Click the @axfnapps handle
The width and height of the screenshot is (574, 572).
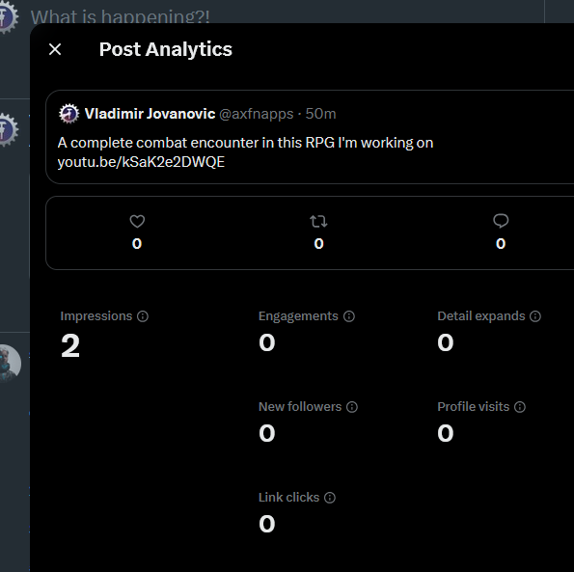tap(257, 114)
